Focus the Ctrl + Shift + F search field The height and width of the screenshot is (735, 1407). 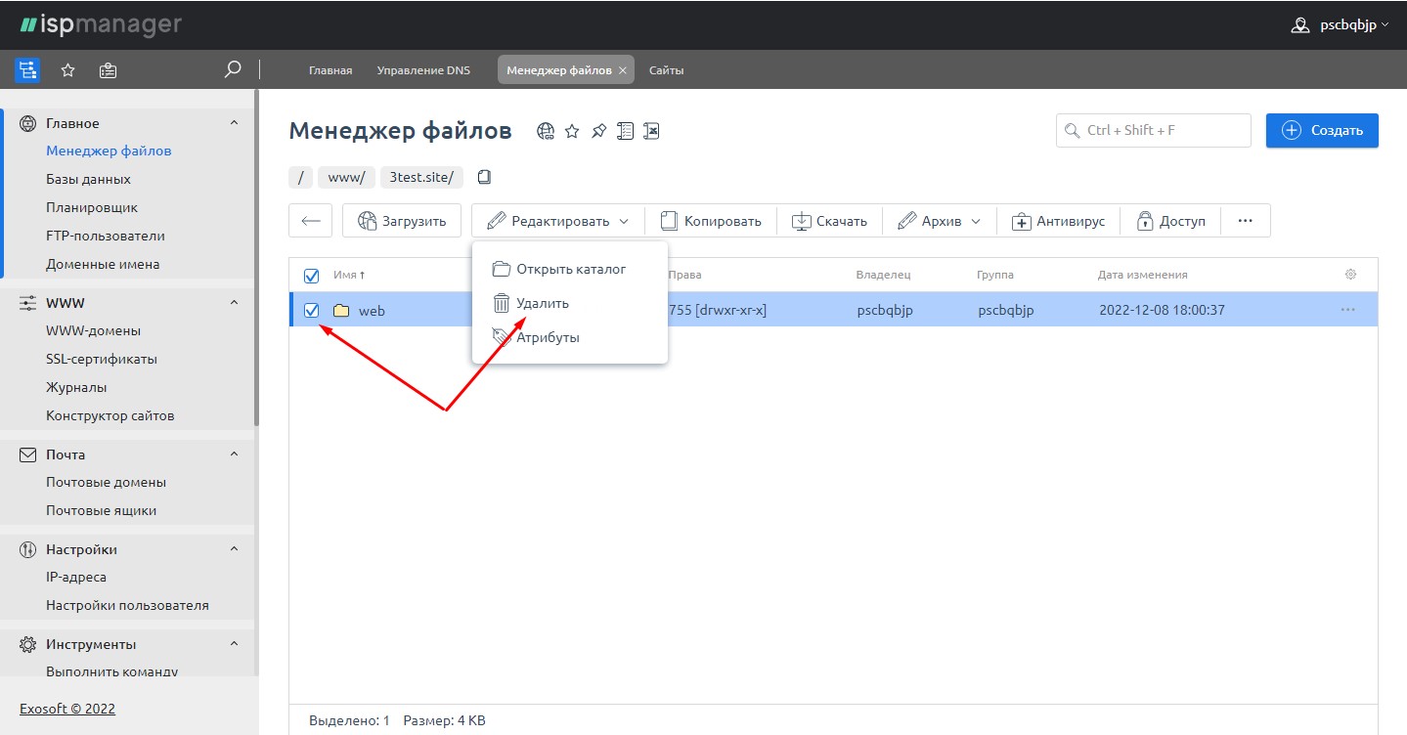(x=1154, y=131)
